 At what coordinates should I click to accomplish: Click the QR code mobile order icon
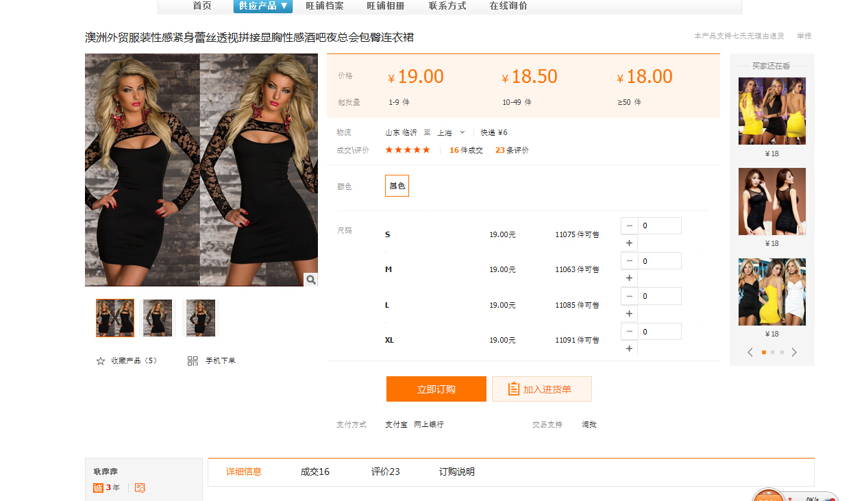[x=193, y=361]
